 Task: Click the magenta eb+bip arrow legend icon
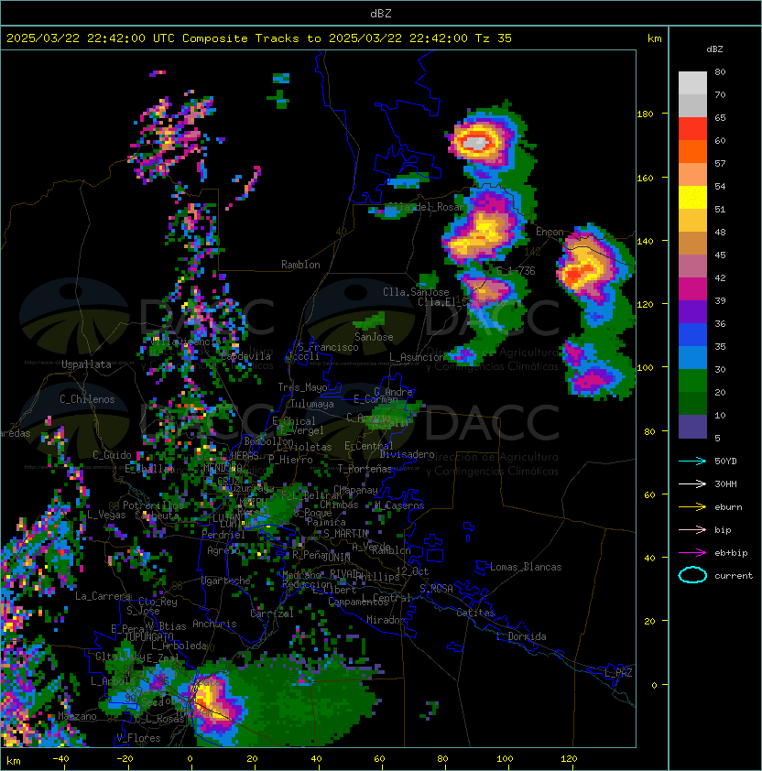pos(692,553)
